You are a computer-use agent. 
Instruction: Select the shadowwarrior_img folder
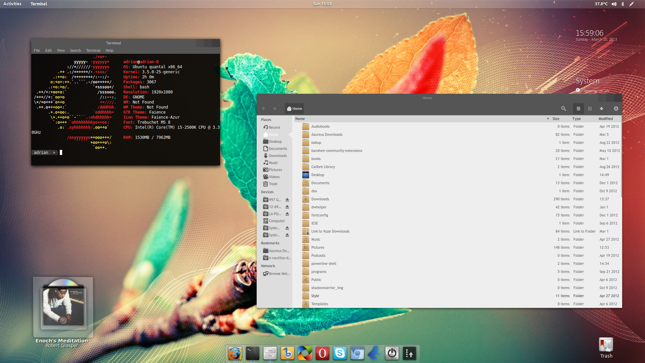click(327, 288)
